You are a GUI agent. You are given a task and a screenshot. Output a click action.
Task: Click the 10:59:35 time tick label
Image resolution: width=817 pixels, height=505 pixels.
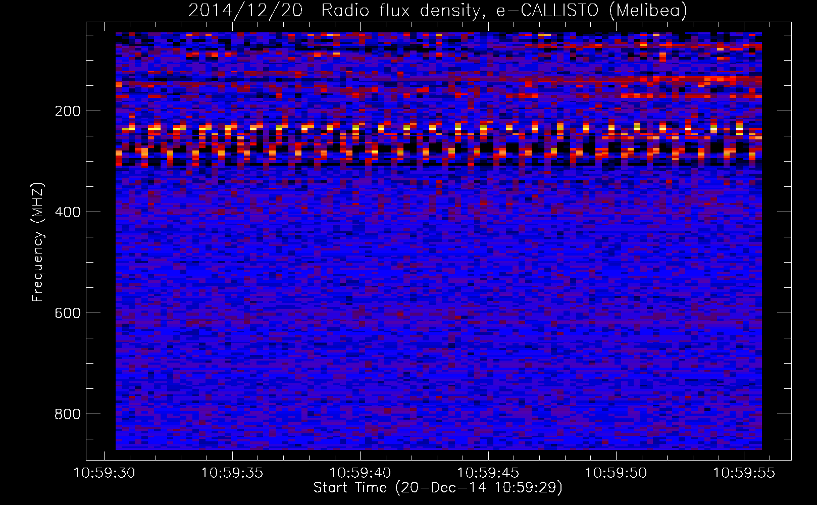232,473
